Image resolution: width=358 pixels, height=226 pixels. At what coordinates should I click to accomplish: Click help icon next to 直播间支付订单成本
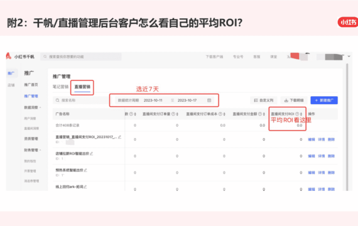pyautogui.click(x=220, y=114)
